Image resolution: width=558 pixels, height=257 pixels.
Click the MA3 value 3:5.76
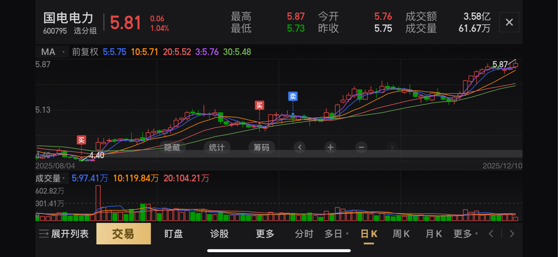tap(207, 52)
